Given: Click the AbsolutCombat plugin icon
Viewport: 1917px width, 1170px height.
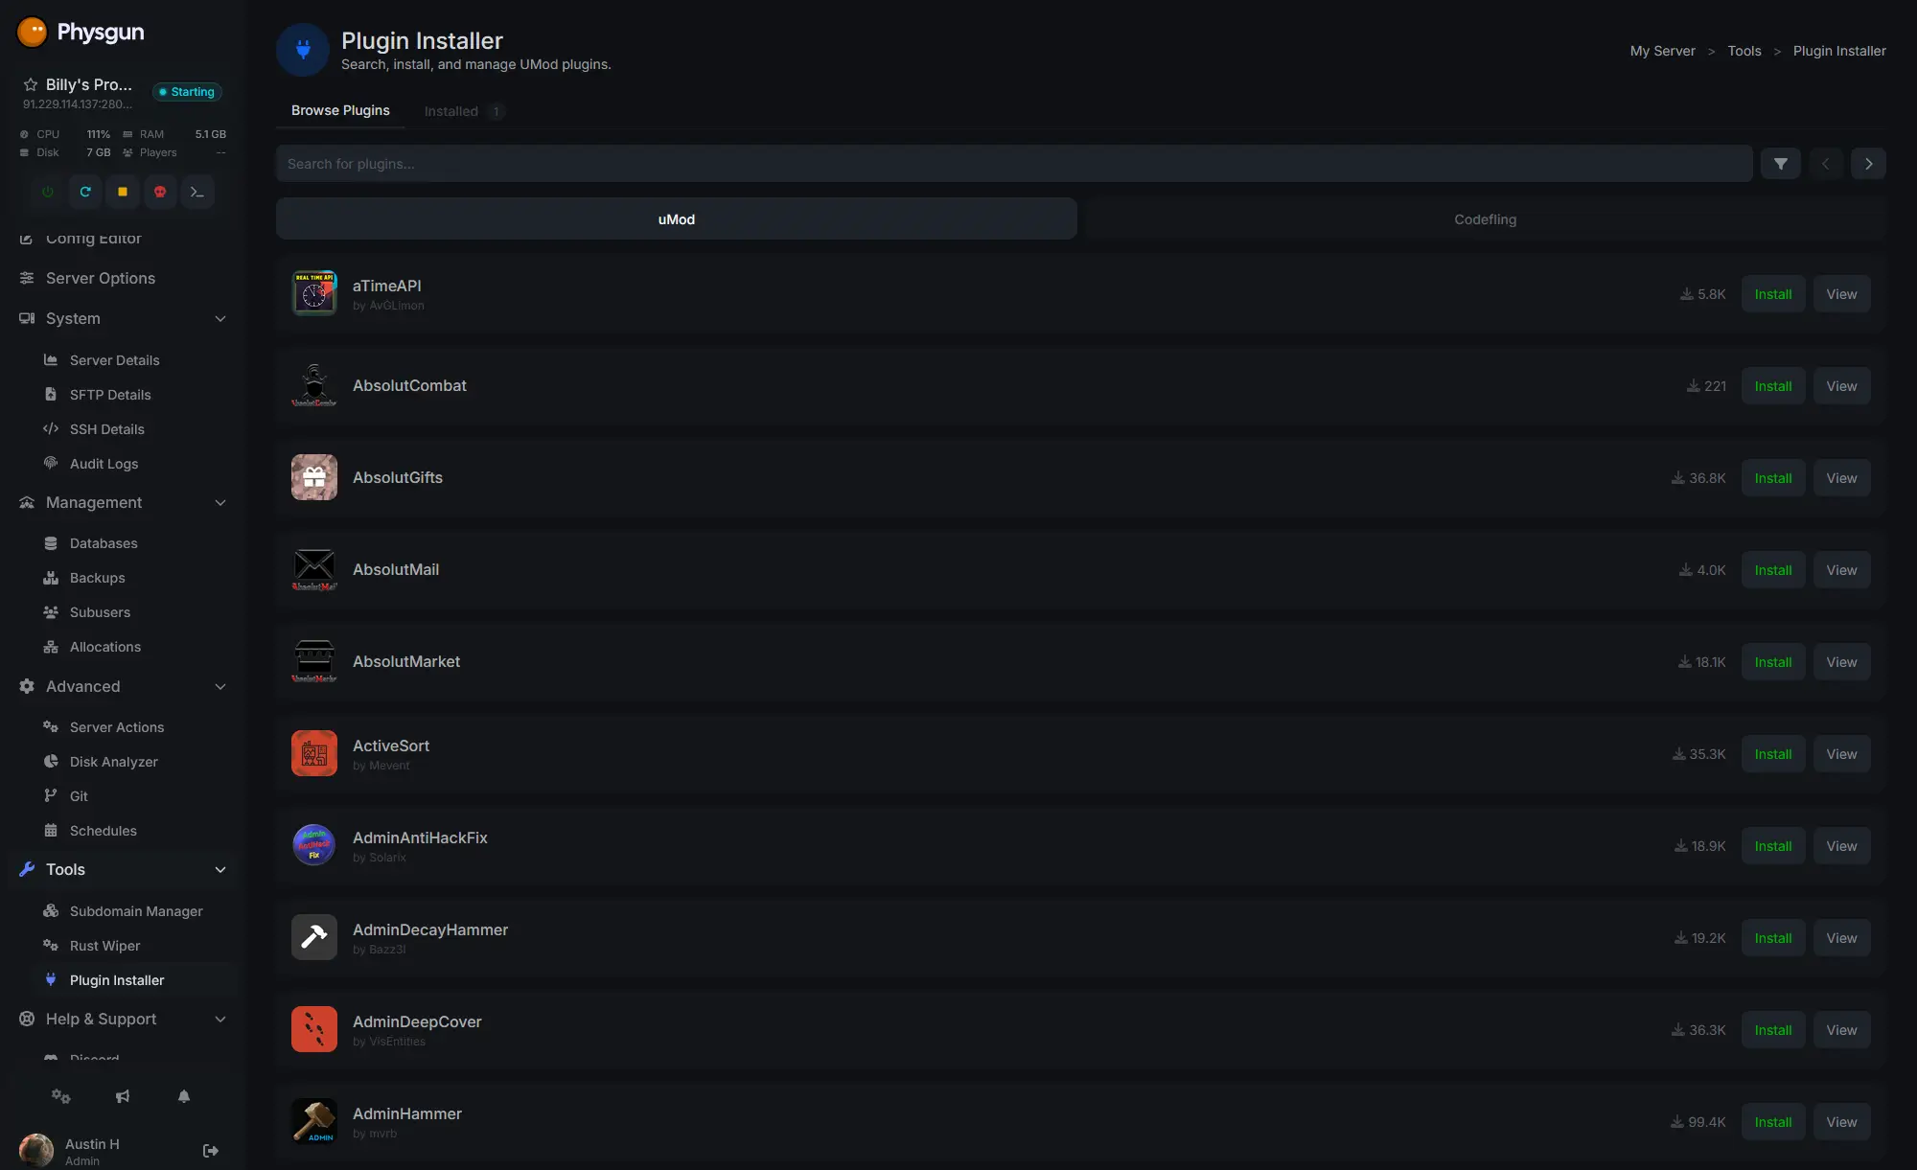Looking at the screenshot, I should point(314,385).
